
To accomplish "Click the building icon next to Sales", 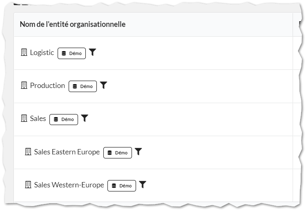I will click(24, 119).
